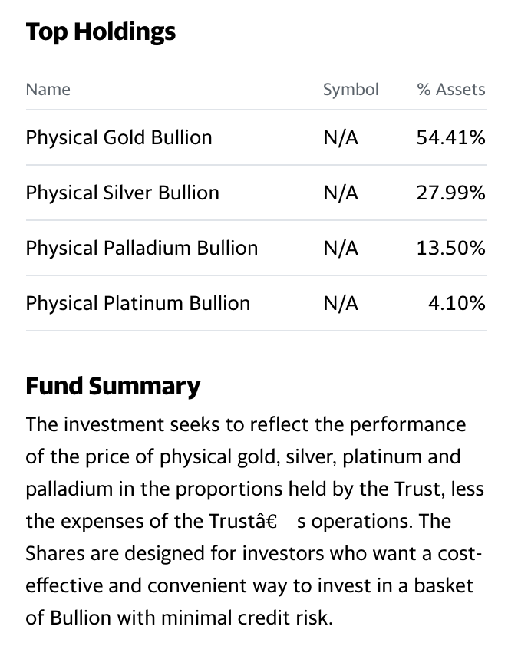508x646 pixels.
Task: Open the Physical Silver Bullion holding
Action: click(122, 193)
